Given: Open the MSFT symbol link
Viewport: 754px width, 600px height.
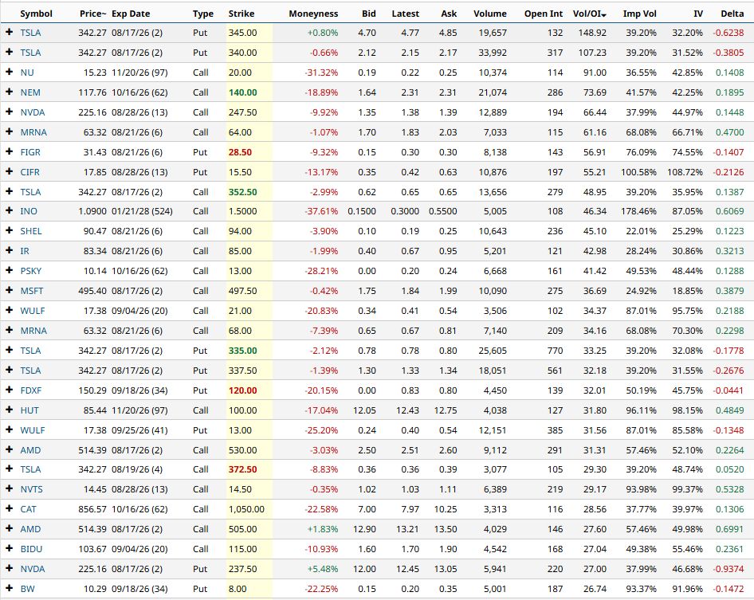Looking at the screenshot, I should coord(32,291).
